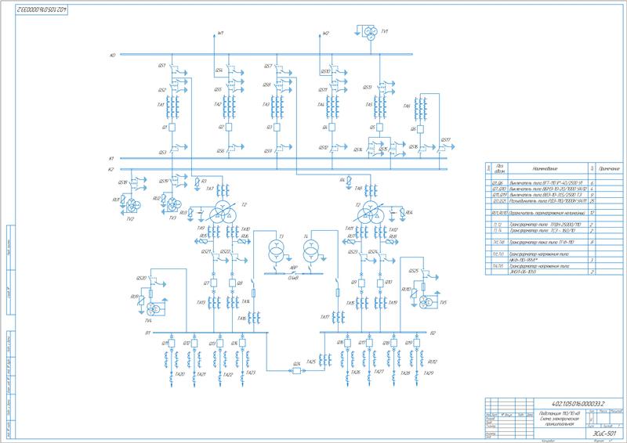Select feeder breaker Q19 symbol
Image resolution: width=627 pixels, height=443 pixels.
coord(417,343)
